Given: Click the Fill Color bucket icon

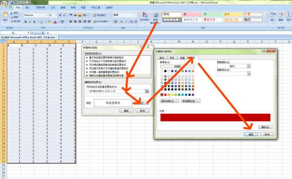Looking at the screenshot, I should click(x=49, y=22).
